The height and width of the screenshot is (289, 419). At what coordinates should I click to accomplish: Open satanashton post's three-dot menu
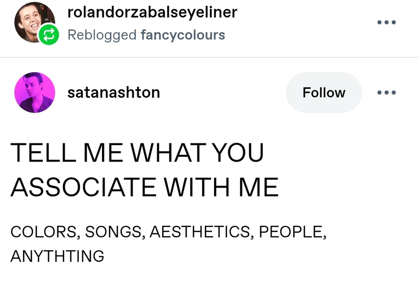tap(386, 93)
